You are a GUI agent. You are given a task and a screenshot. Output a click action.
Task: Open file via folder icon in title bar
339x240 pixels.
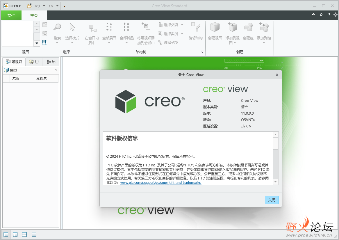coord(29,6)
